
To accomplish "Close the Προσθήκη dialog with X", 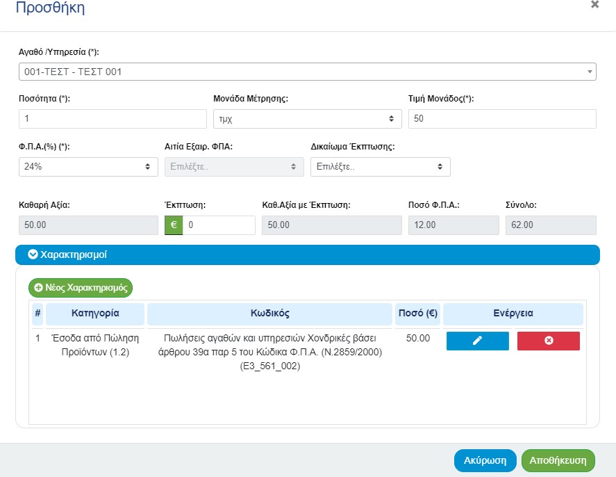I will pyautogui.click(x=594, y=5).
